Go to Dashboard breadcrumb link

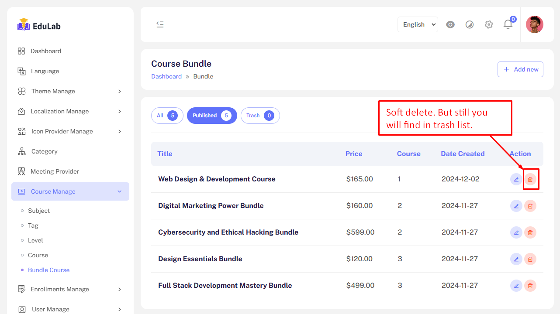tap(166, 76)
